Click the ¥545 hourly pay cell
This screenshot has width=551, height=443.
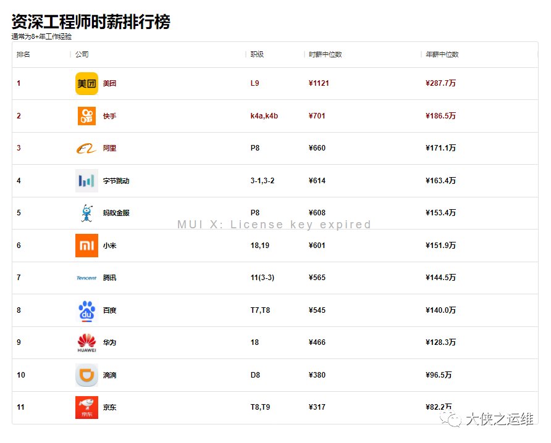tap(317, 310)
